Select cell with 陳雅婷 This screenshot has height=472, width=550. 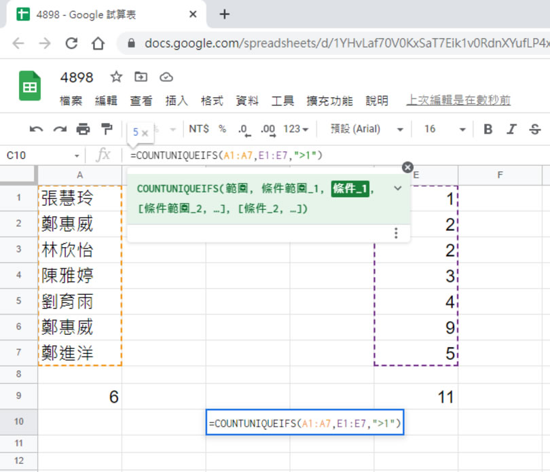click(80, 276)
